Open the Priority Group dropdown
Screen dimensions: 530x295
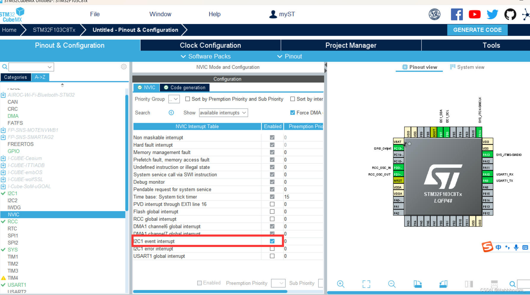[174, 99]
